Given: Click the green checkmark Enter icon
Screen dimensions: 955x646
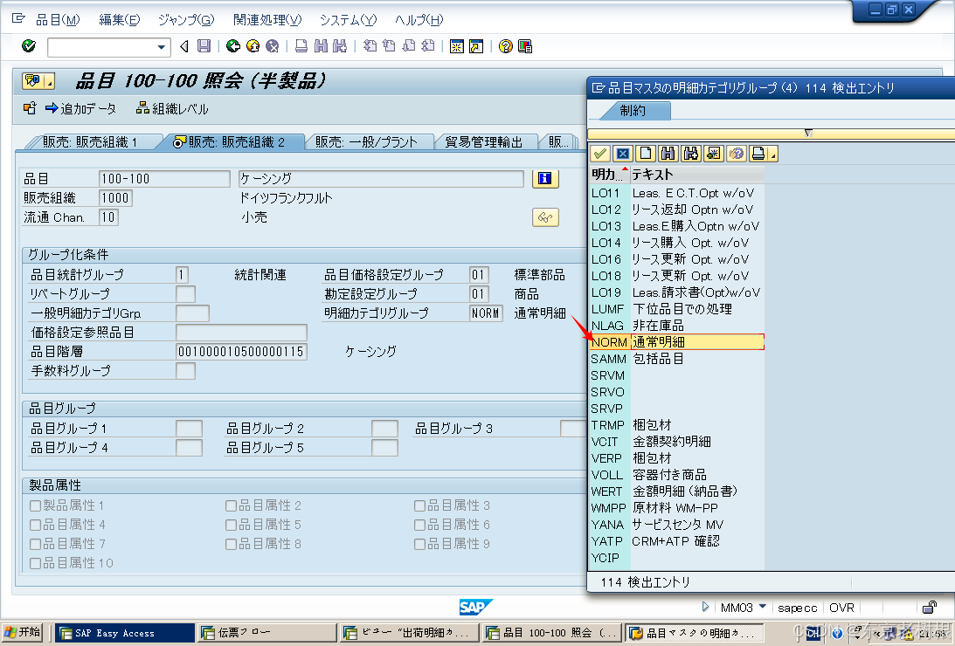Looking at the screenshot, I should click(x=29, y=46).
